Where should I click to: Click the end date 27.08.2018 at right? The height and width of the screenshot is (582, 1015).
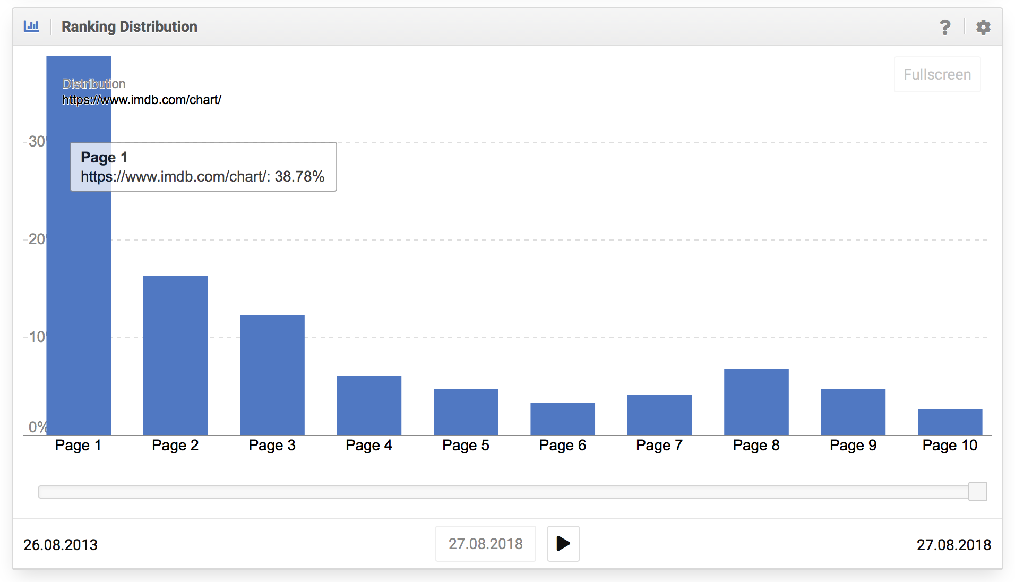click(x=954, y=545)
